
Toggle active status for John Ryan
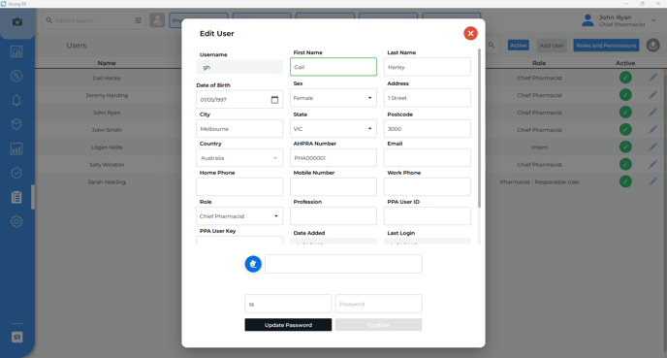(x=625, y=113)
